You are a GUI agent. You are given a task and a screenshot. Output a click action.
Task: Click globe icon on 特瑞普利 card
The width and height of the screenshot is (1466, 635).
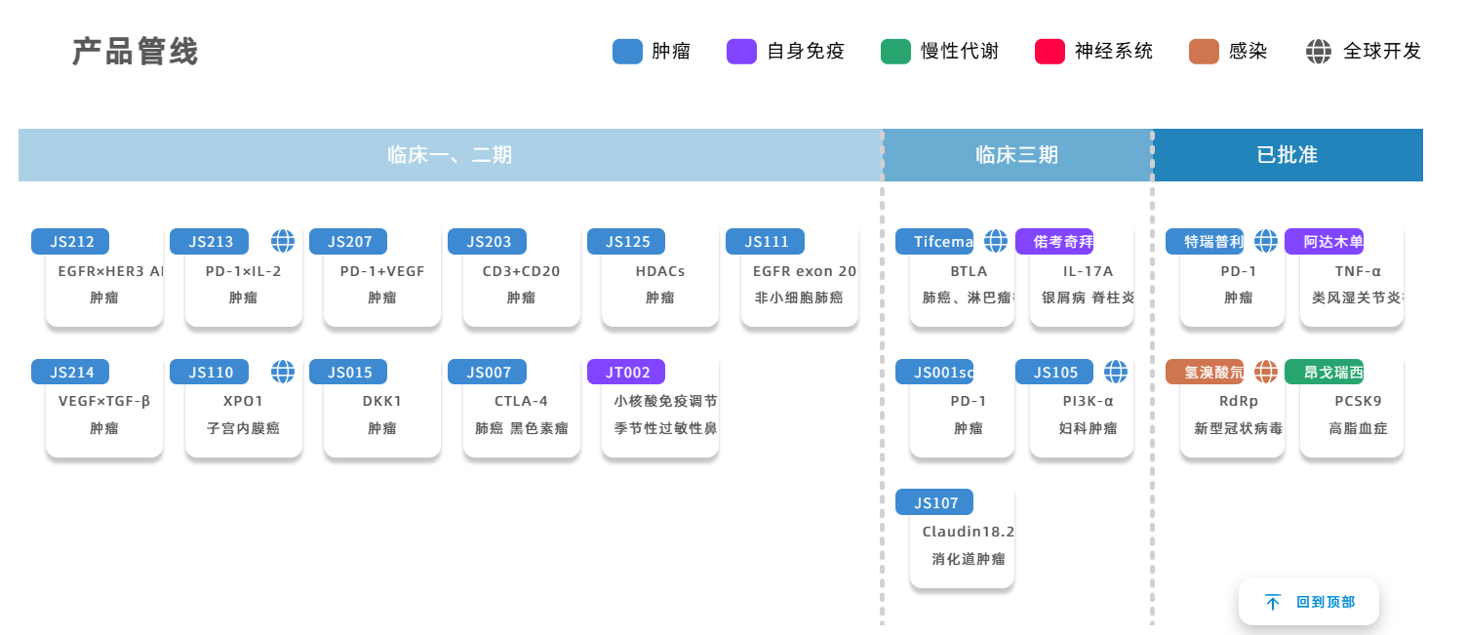(x=1266, y=241)
